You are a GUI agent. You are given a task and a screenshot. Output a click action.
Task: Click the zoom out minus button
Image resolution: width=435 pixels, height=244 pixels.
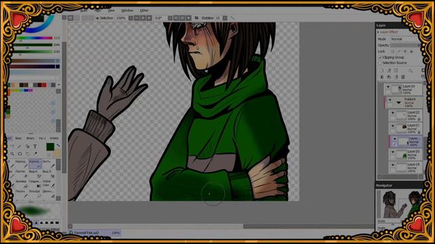[137, 18]
